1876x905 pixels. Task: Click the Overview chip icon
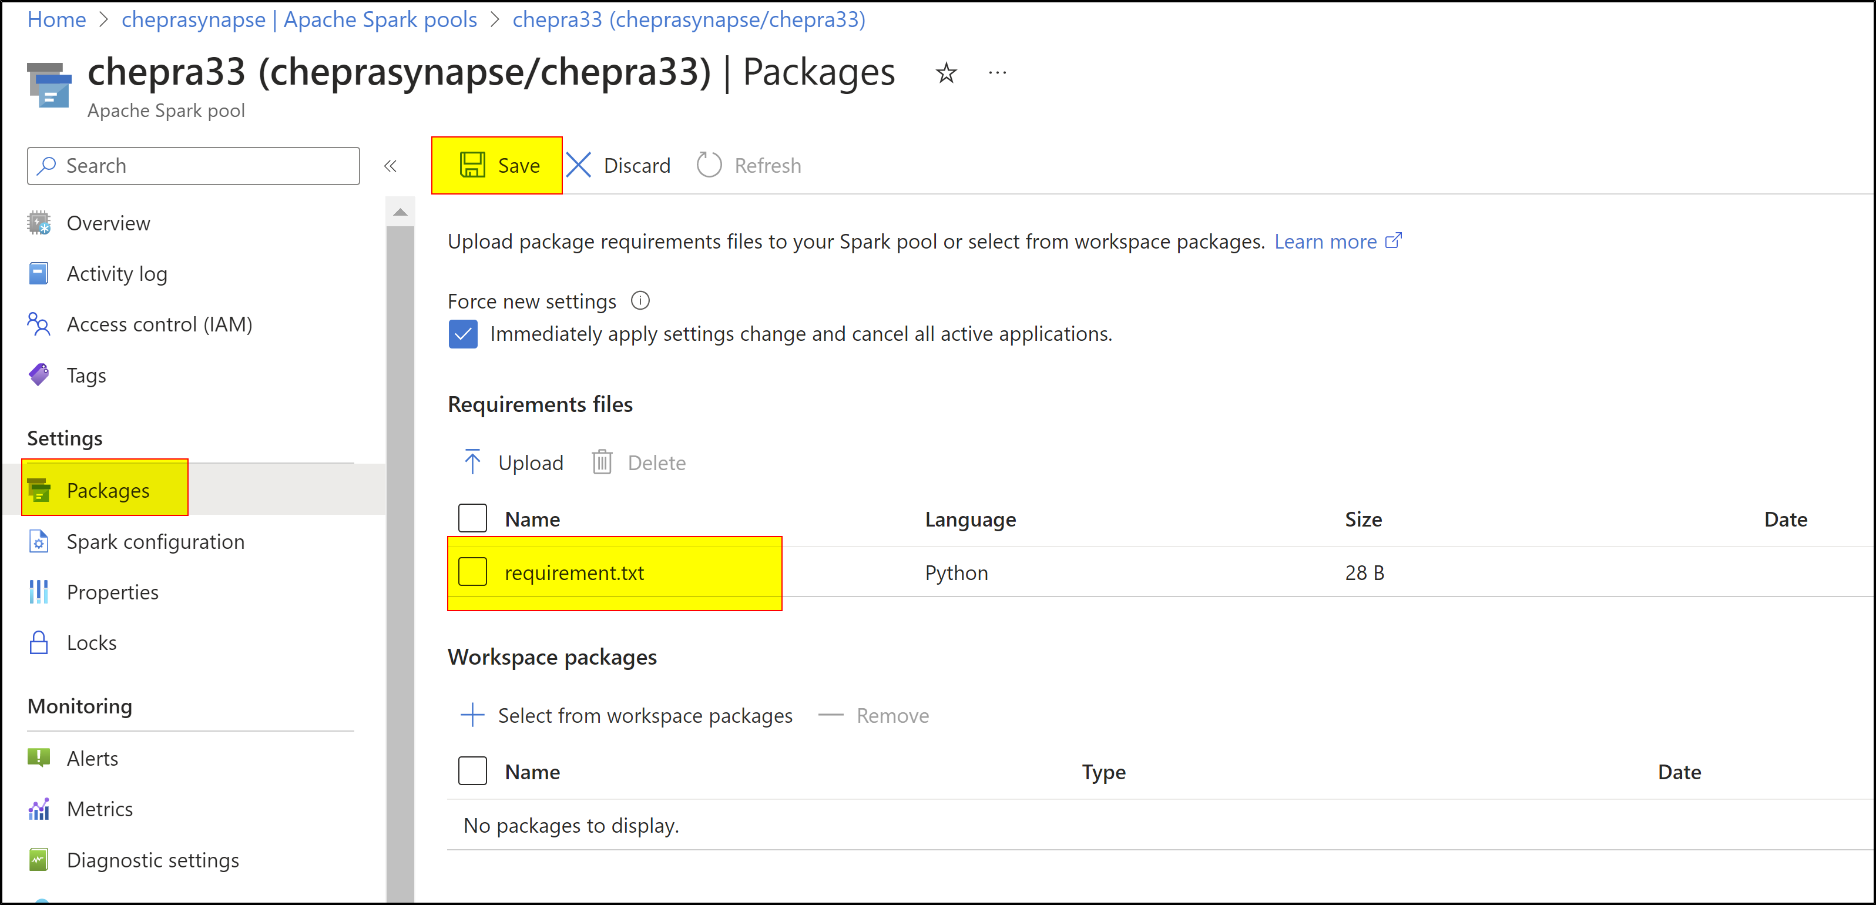coord(39,222)
